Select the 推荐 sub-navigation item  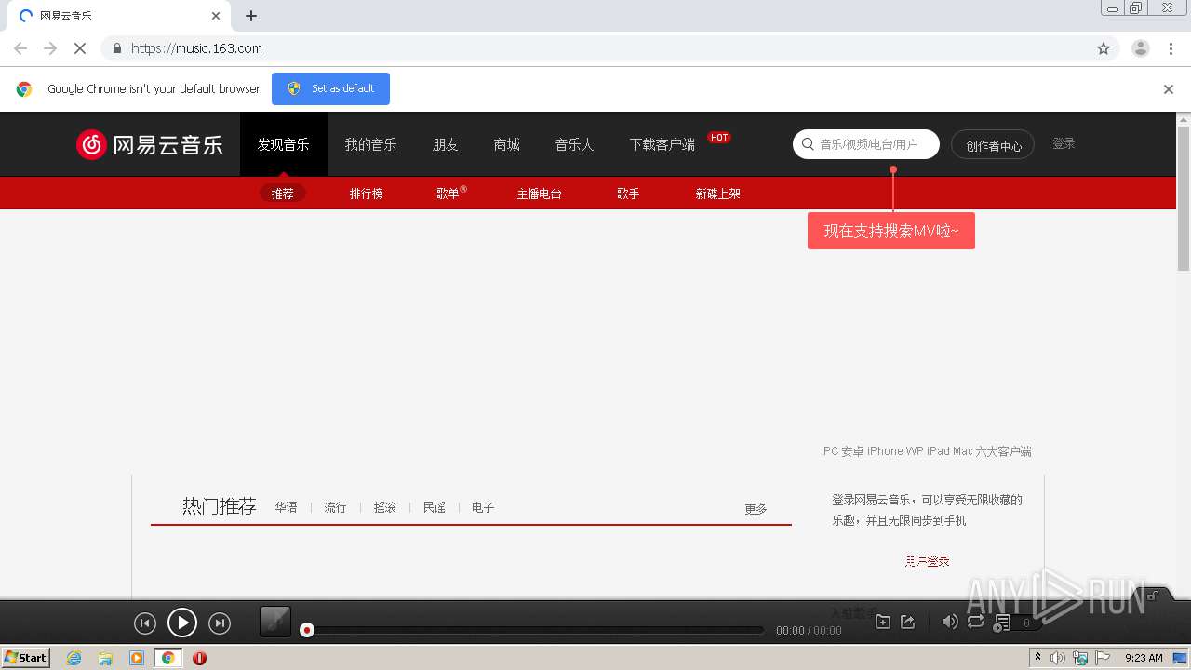(x=283, y=194)
